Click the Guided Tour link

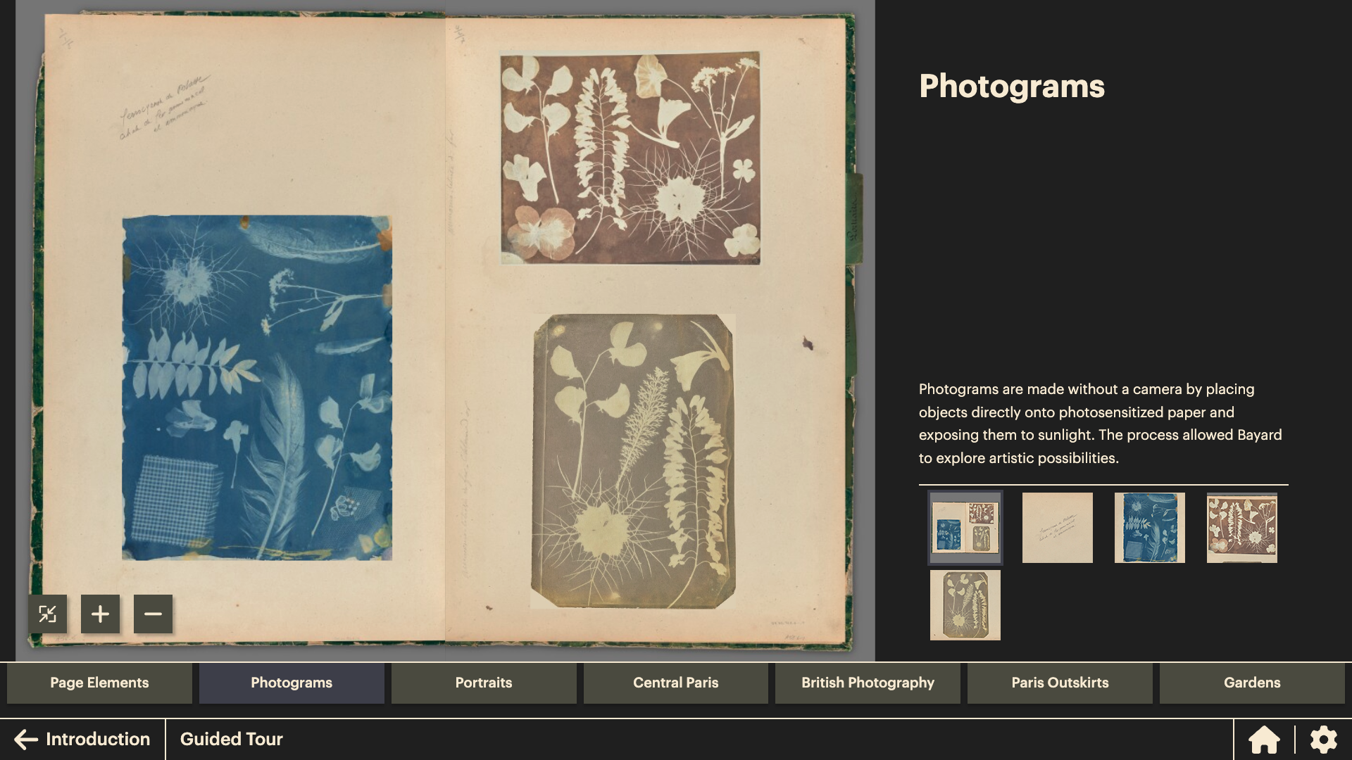[x=231, y=740]
